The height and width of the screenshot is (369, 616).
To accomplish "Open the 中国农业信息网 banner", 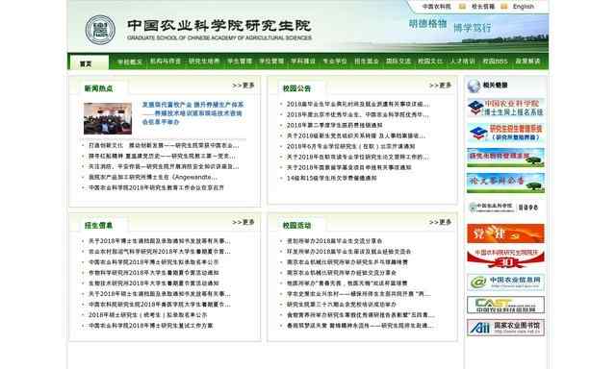I will click(x=505, y=283).
